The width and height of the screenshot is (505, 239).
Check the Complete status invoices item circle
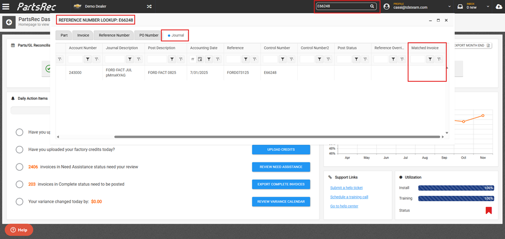[x=19, y=184]
